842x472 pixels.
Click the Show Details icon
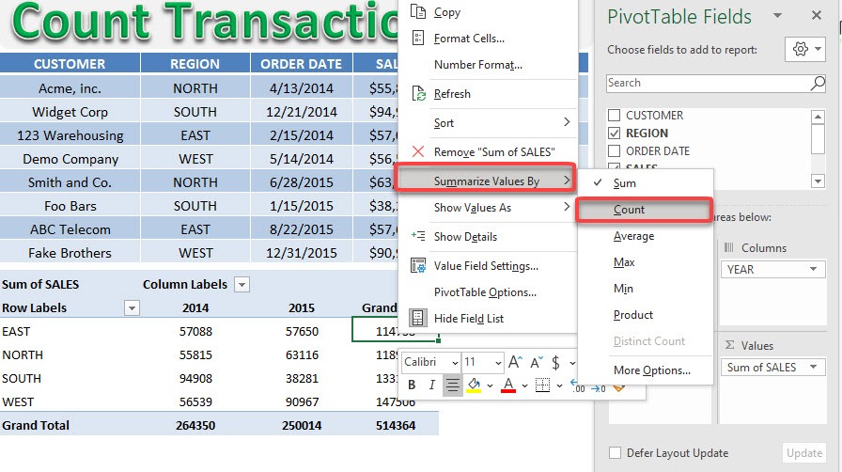pos(418,236)
